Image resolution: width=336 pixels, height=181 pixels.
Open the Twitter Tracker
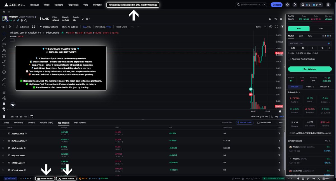[66, 178]
